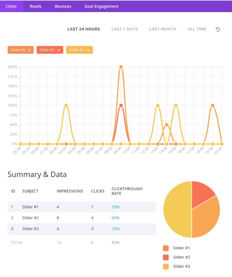232x277 pixels.
Task: Click the 75% clickthrough rate value
Action: point(115,229)
